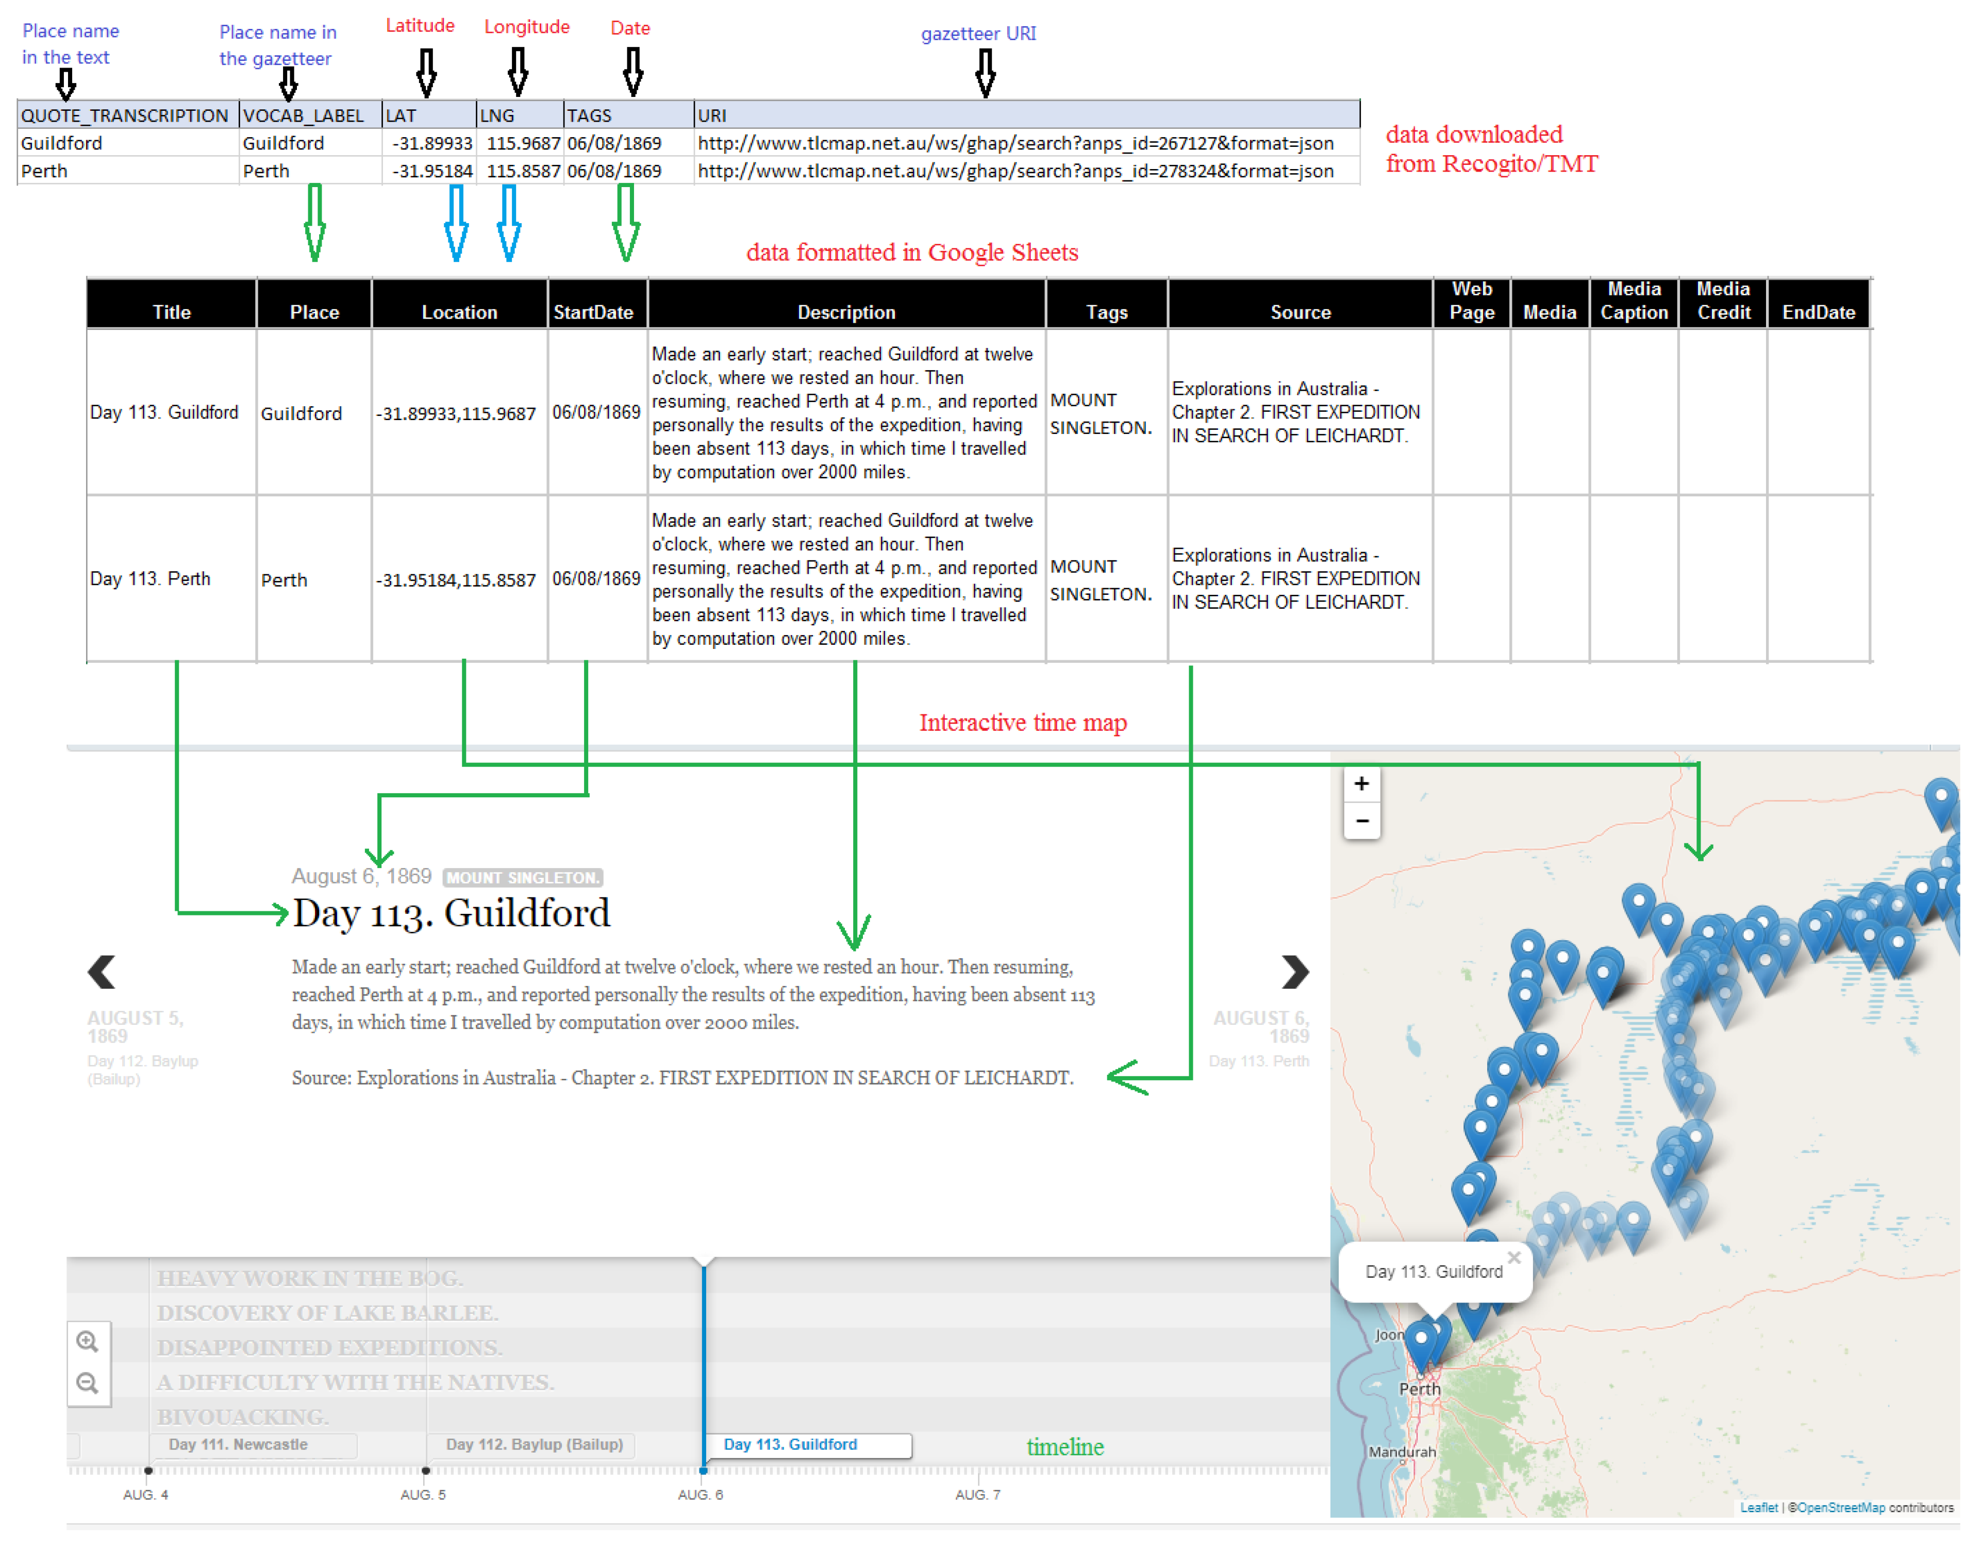1982x1552 pixels.
Task: Click the AUG. 4 tick on the time axis
Action: 146,1494
